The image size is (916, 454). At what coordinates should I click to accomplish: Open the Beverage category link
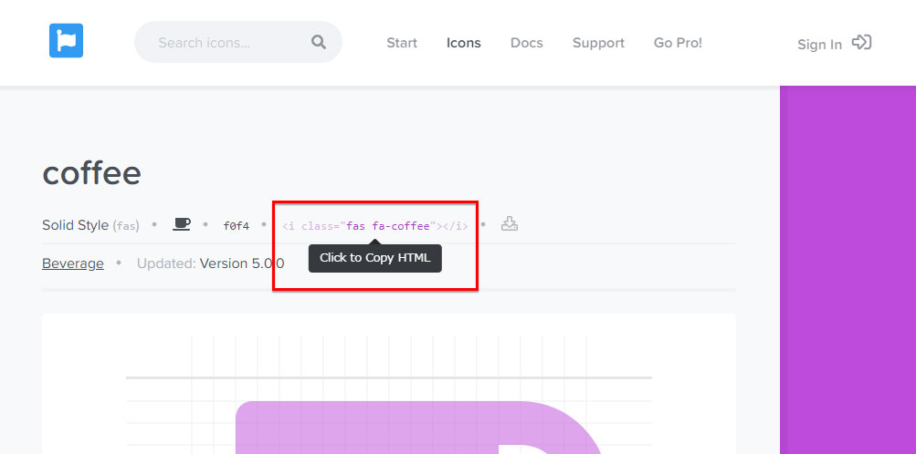click(x=73, y=263)
